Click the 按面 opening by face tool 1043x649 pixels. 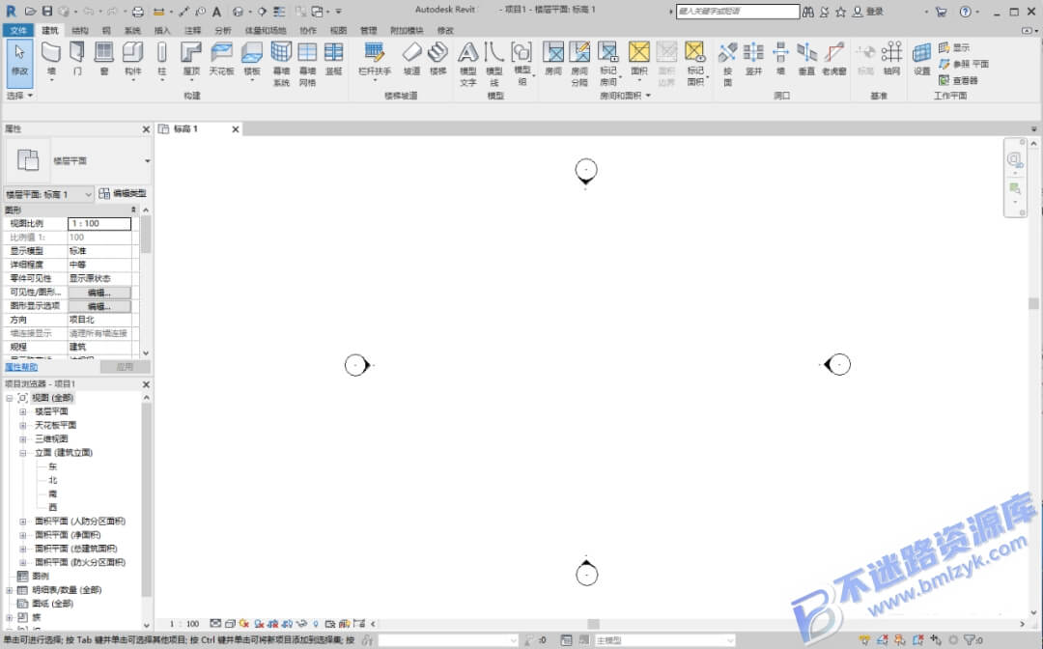coord(727,64)
